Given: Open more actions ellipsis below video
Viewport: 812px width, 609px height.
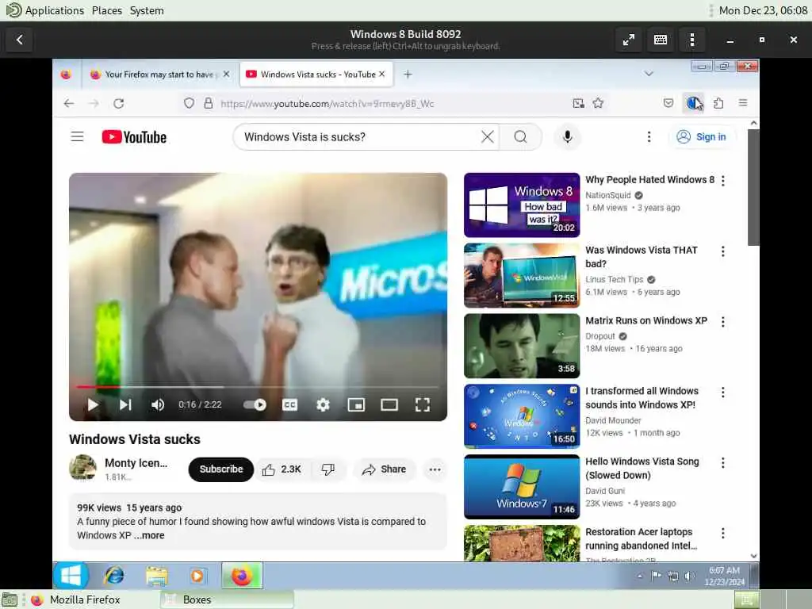Looking at the screenshot, I should 435,469.
